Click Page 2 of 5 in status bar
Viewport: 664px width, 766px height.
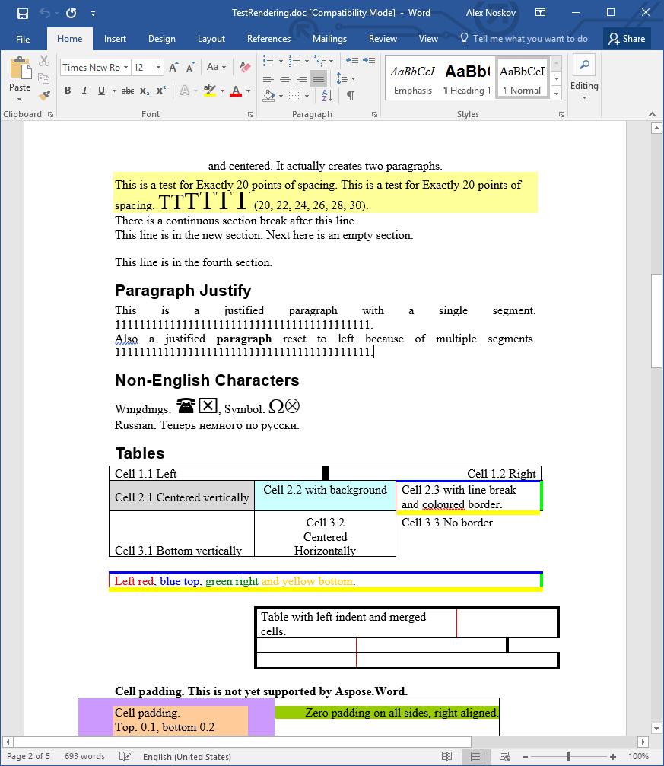[x=29, y=756]
